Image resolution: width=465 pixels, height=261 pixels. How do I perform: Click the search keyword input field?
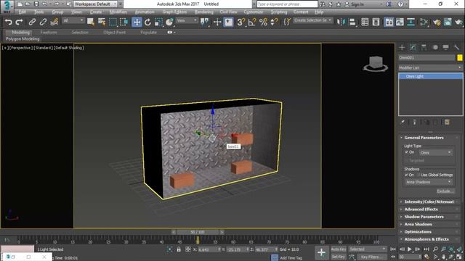click(x=287, y=4)
